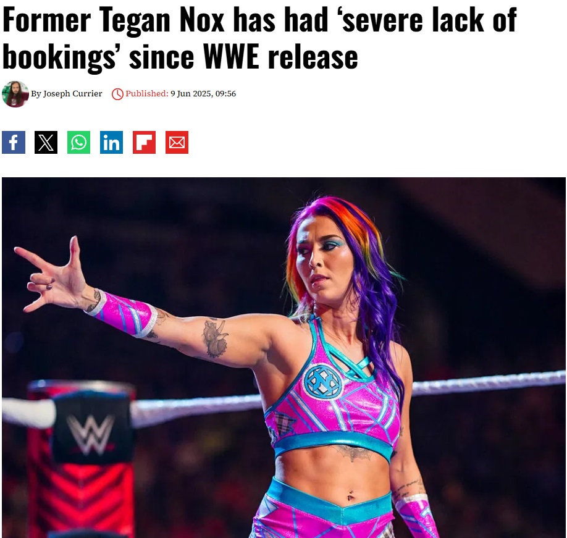Click the red clock icon beside Published
Viewport: 567px width, 538px height.
117,94
